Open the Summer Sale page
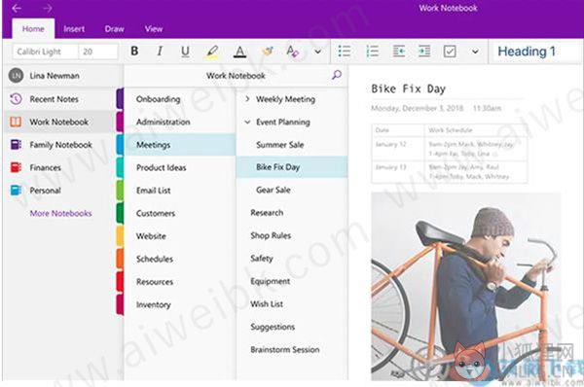Image resolution: width=584 pixels, height=387 pixels. click(292, 145)
